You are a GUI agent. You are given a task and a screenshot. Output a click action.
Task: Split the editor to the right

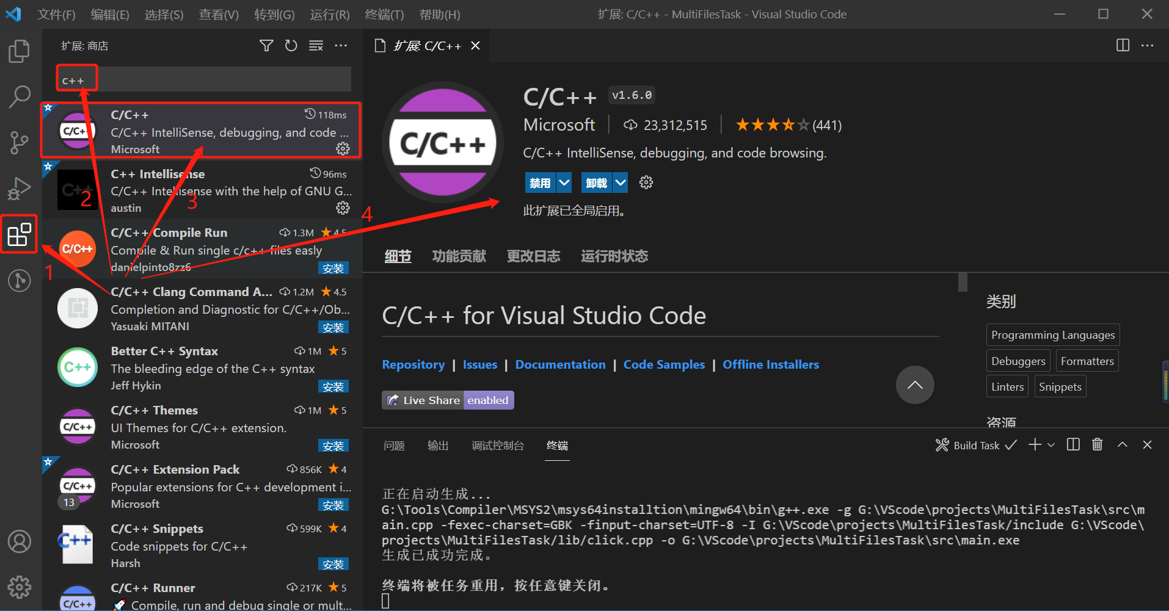[1123, 45]
